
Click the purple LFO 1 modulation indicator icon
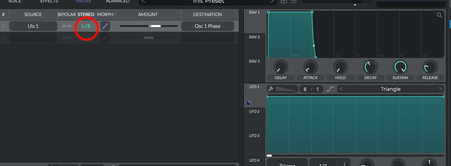point(249,103)
